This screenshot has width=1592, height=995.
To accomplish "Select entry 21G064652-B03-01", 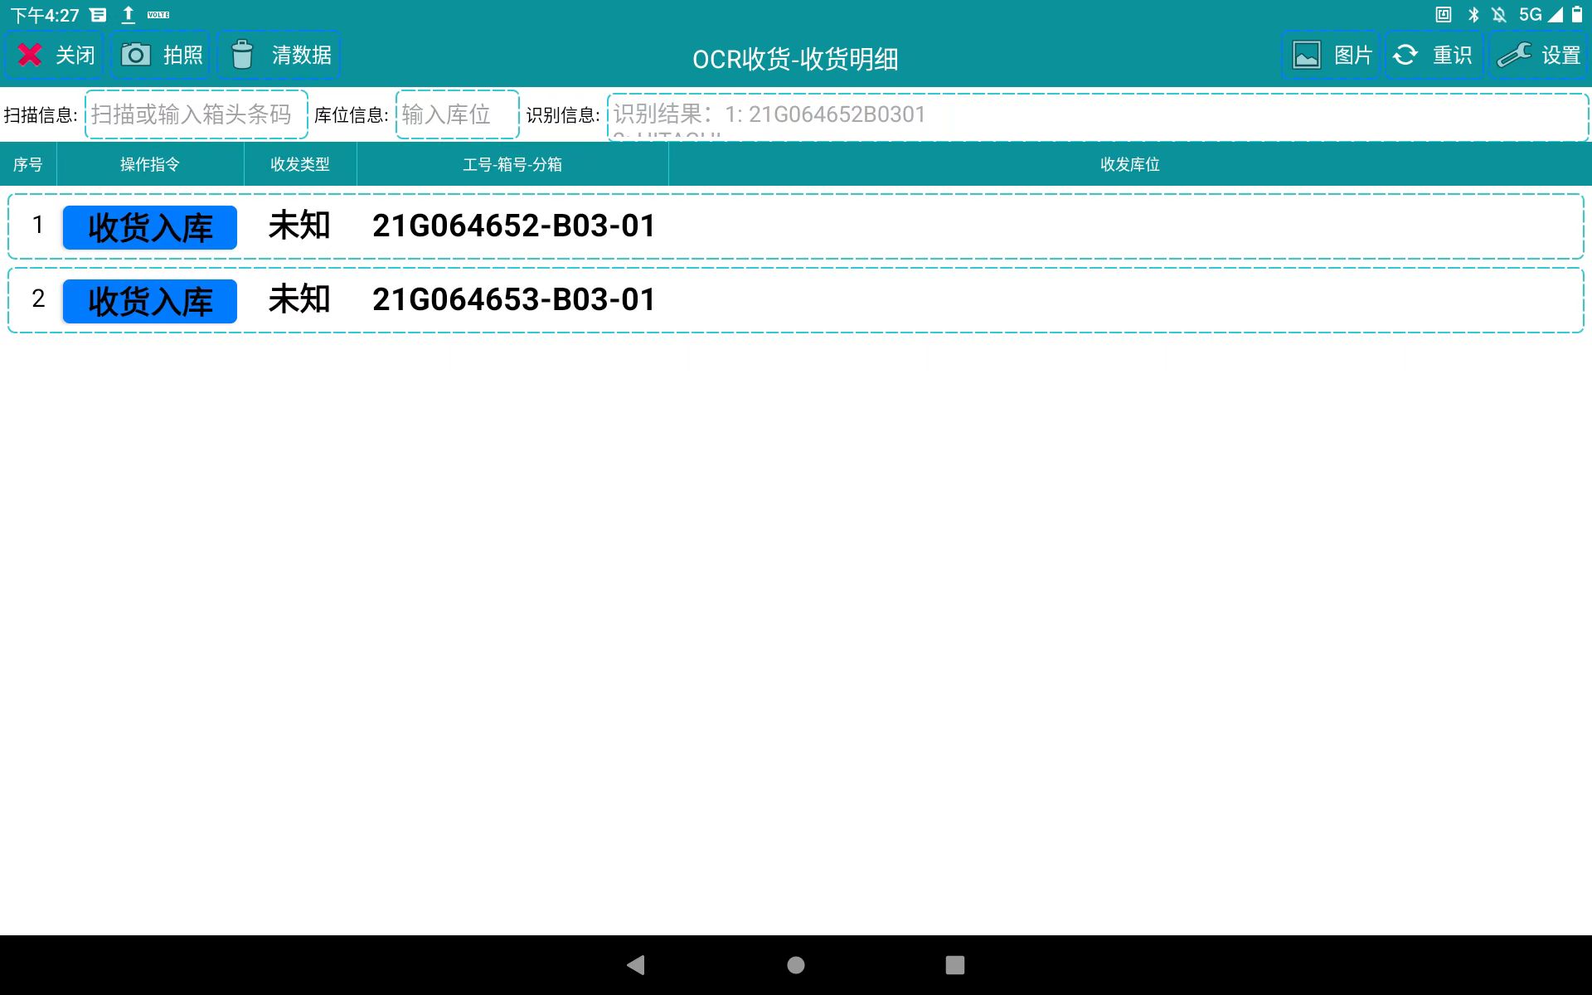I will pyautogui.click(x=513, y=226).
